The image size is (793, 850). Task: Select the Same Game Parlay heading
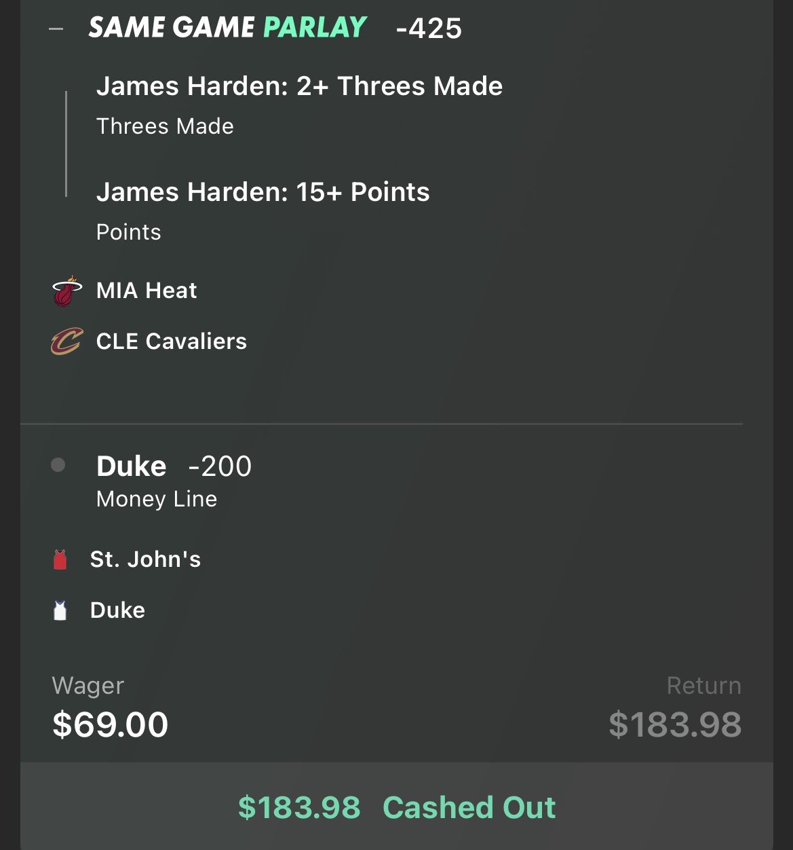tap(227, 28)
